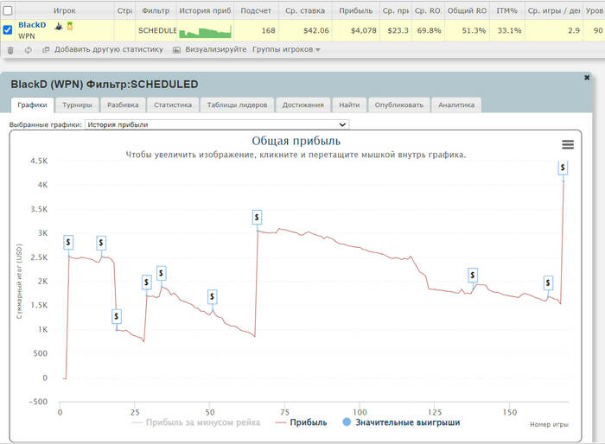Close the BlackD graph panel
Image resolution: width=605 pixels, height=444 pixels.
pyautogui.click(x=587, y=78)
